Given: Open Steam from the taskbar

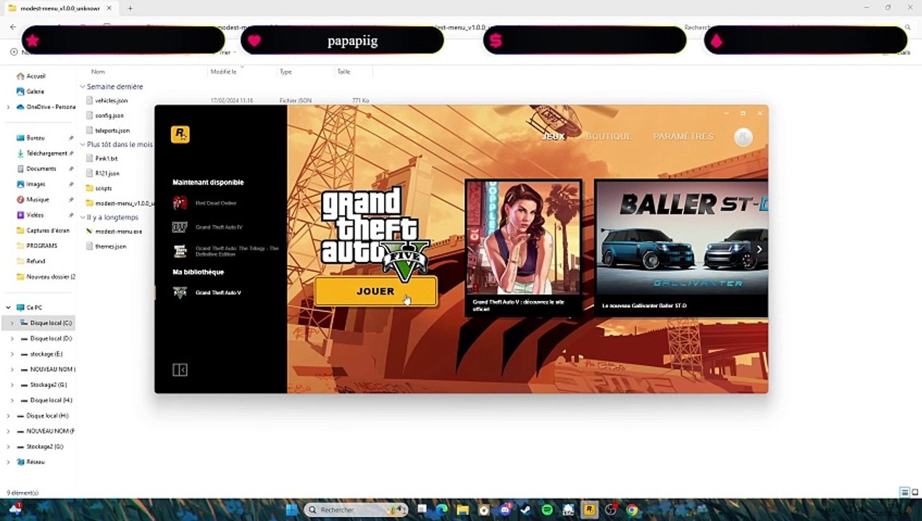Looking at the screenshot, I should pyautogui.click(x=526, y=509).
